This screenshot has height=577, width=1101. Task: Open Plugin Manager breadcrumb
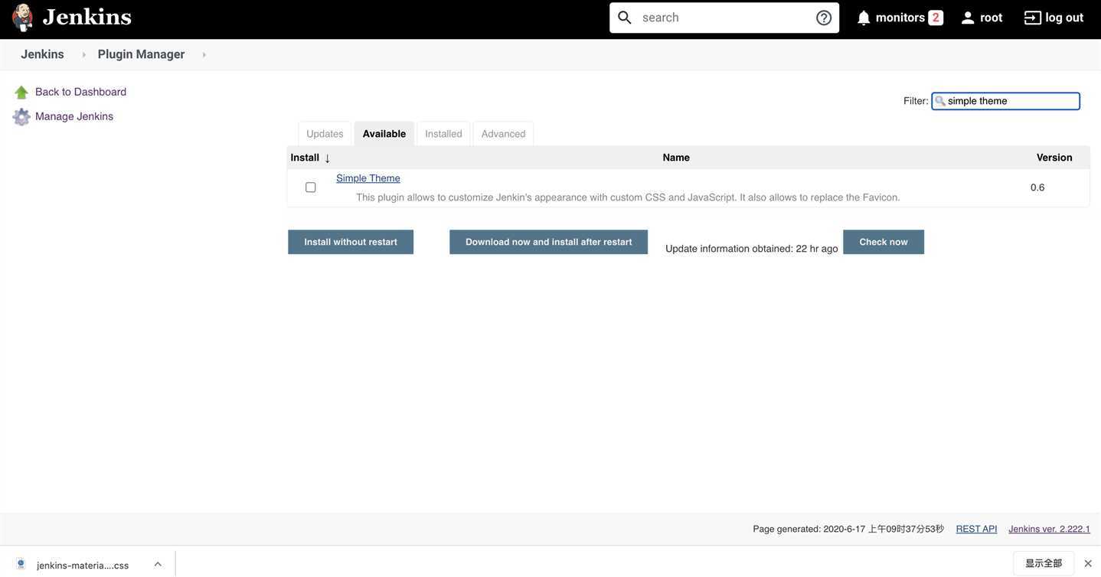point(141,54)
